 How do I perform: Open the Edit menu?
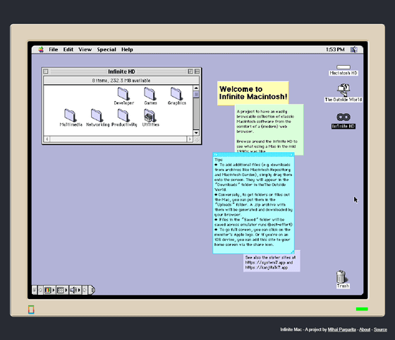coord(68,49)
